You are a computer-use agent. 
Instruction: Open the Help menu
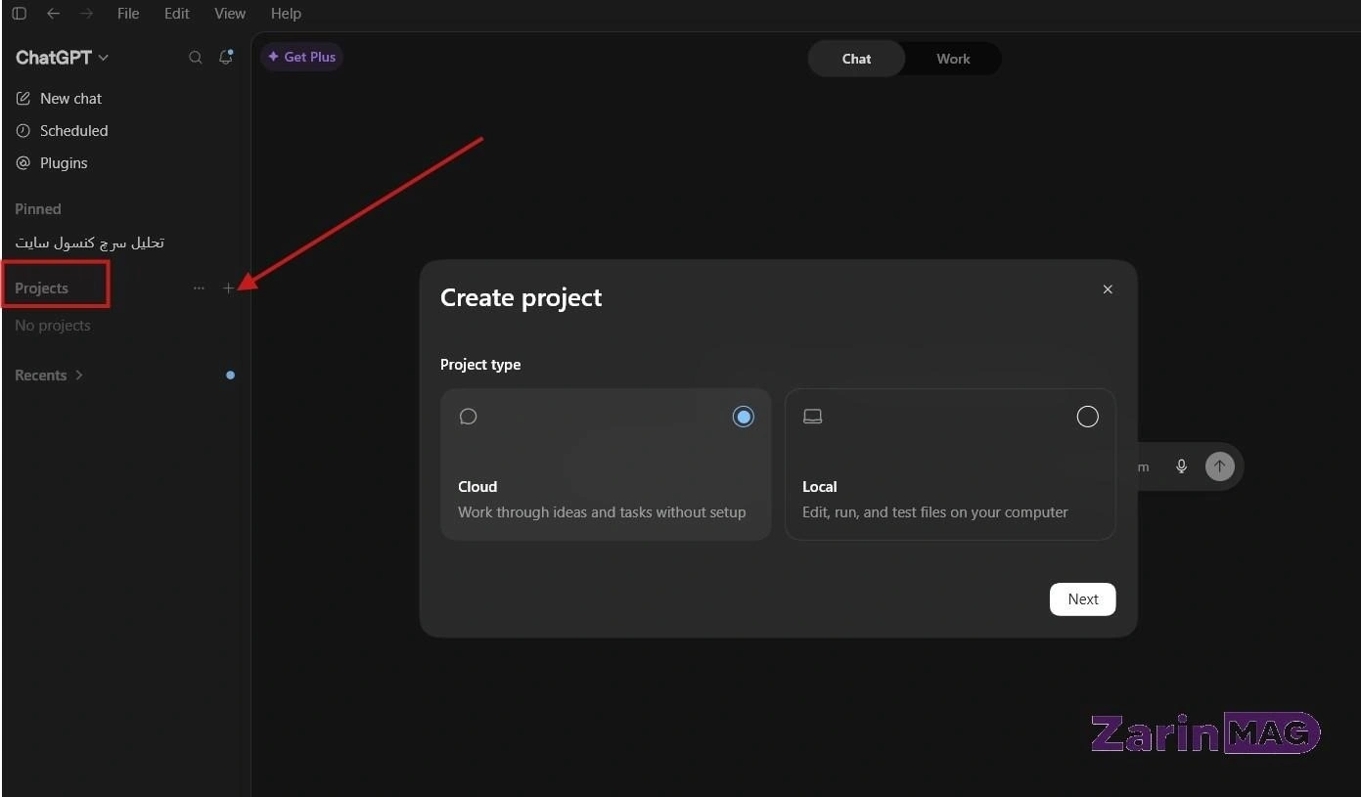click(286, 14)
